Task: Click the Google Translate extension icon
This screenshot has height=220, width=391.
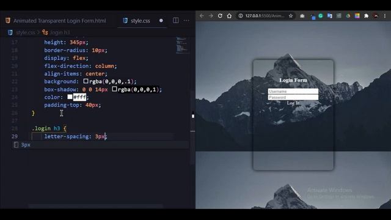Action: [x=330, y=16]
